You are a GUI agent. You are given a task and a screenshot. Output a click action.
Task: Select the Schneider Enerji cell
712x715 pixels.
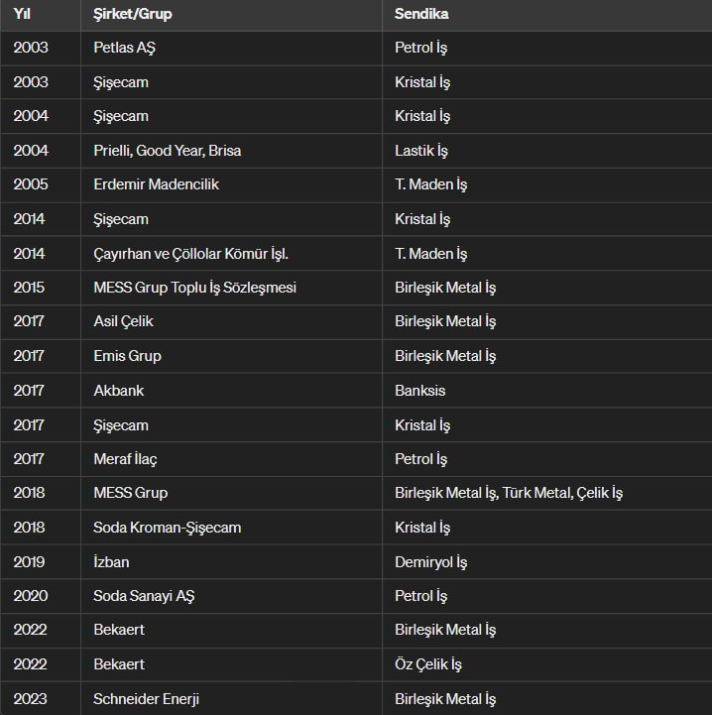pyautogui.click(x=146, y=699)
